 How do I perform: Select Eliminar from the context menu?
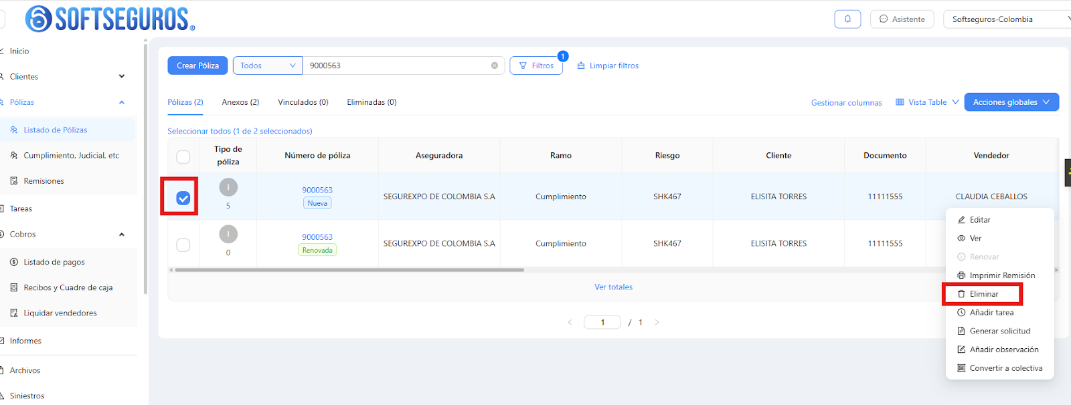pyautogui.click(x=1000, y=294)
